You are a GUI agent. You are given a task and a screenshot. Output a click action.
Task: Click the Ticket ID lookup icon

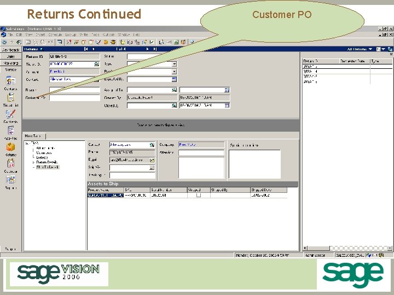(96, 64)
